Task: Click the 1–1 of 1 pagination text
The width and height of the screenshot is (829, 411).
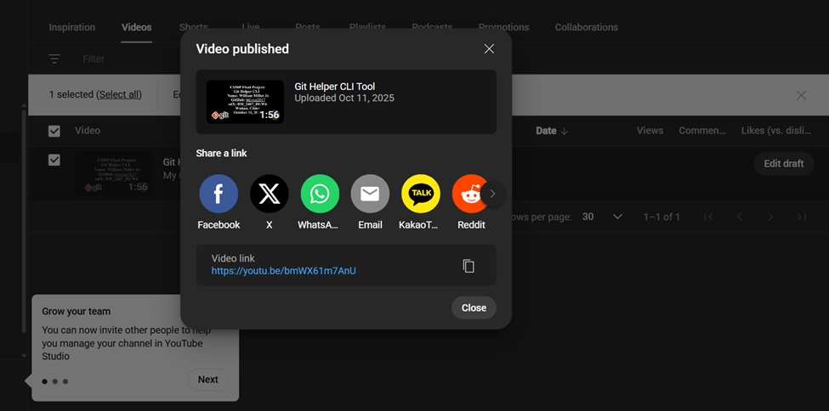Action: pyautogui.click(x=661, y=217)
